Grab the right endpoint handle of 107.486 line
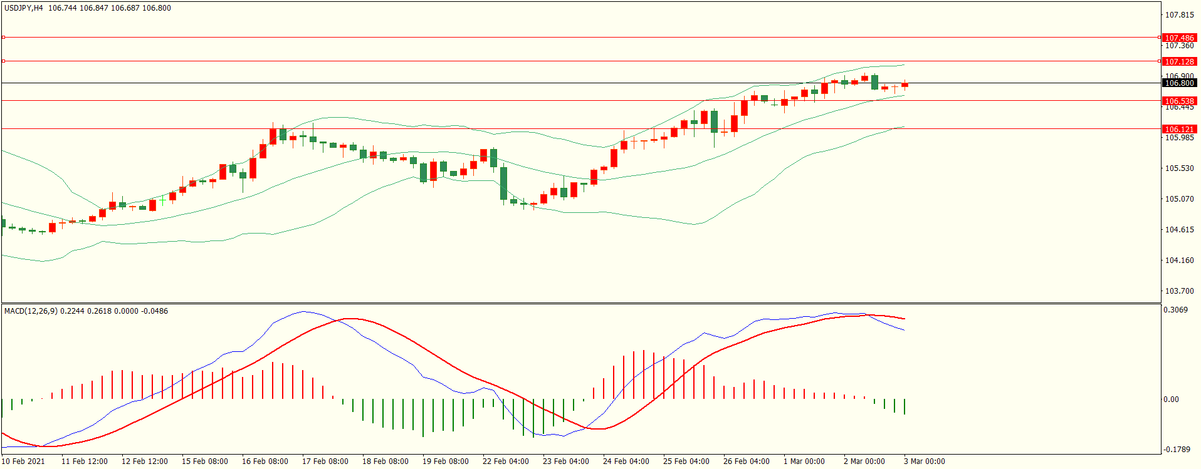1201x469 pixels. click(x=1159, y=38)
